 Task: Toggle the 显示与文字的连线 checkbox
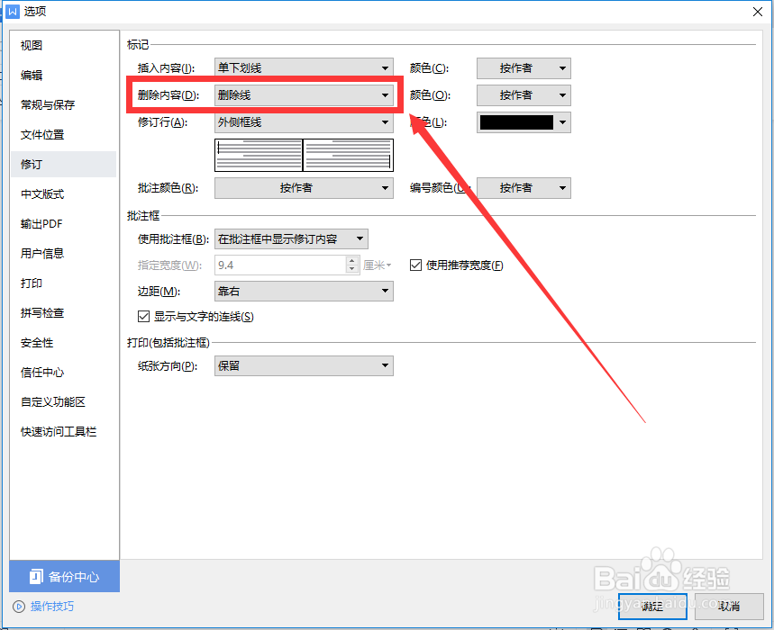[x=143, y=316]
